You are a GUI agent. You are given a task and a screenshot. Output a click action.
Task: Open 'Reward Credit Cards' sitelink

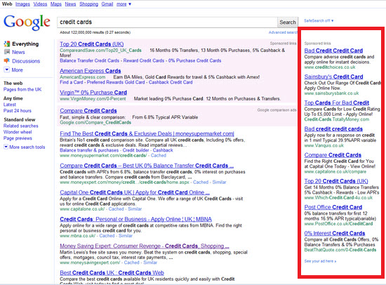144,60
